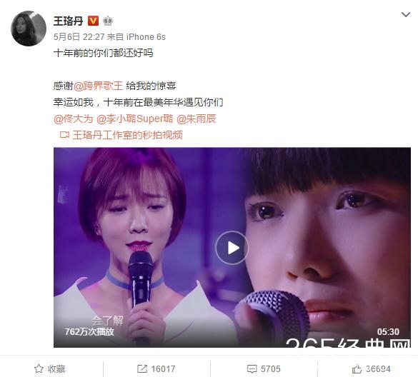The width and height of the screenshot is (418, 377).
Task: Open the @佟大为 mention
Action: 74,119
